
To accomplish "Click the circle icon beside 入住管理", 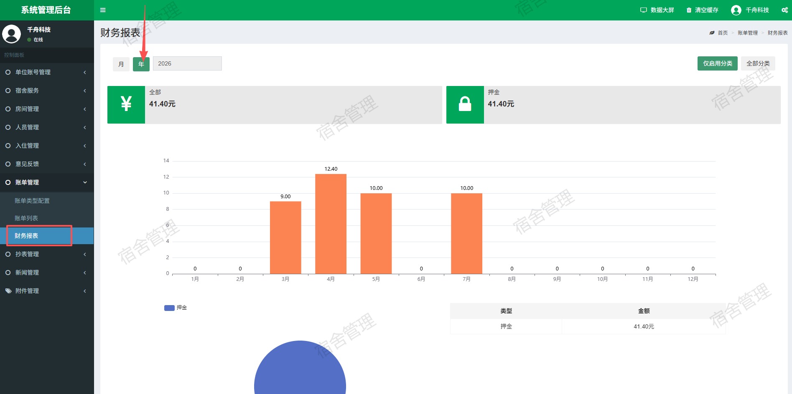I will [8, 146].
